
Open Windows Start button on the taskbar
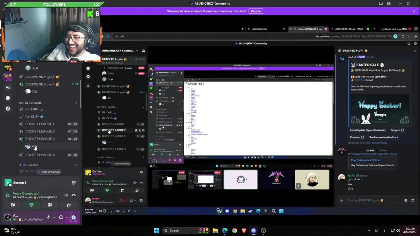tap(157, 230)
